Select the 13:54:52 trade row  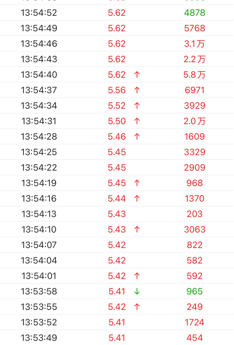[x=117, y=12]
